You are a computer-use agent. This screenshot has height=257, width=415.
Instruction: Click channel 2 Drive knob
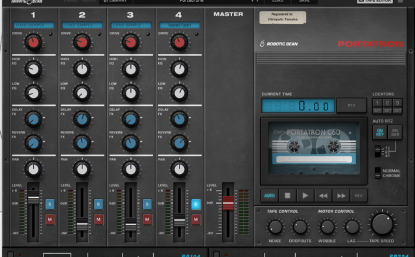(82, 42)
